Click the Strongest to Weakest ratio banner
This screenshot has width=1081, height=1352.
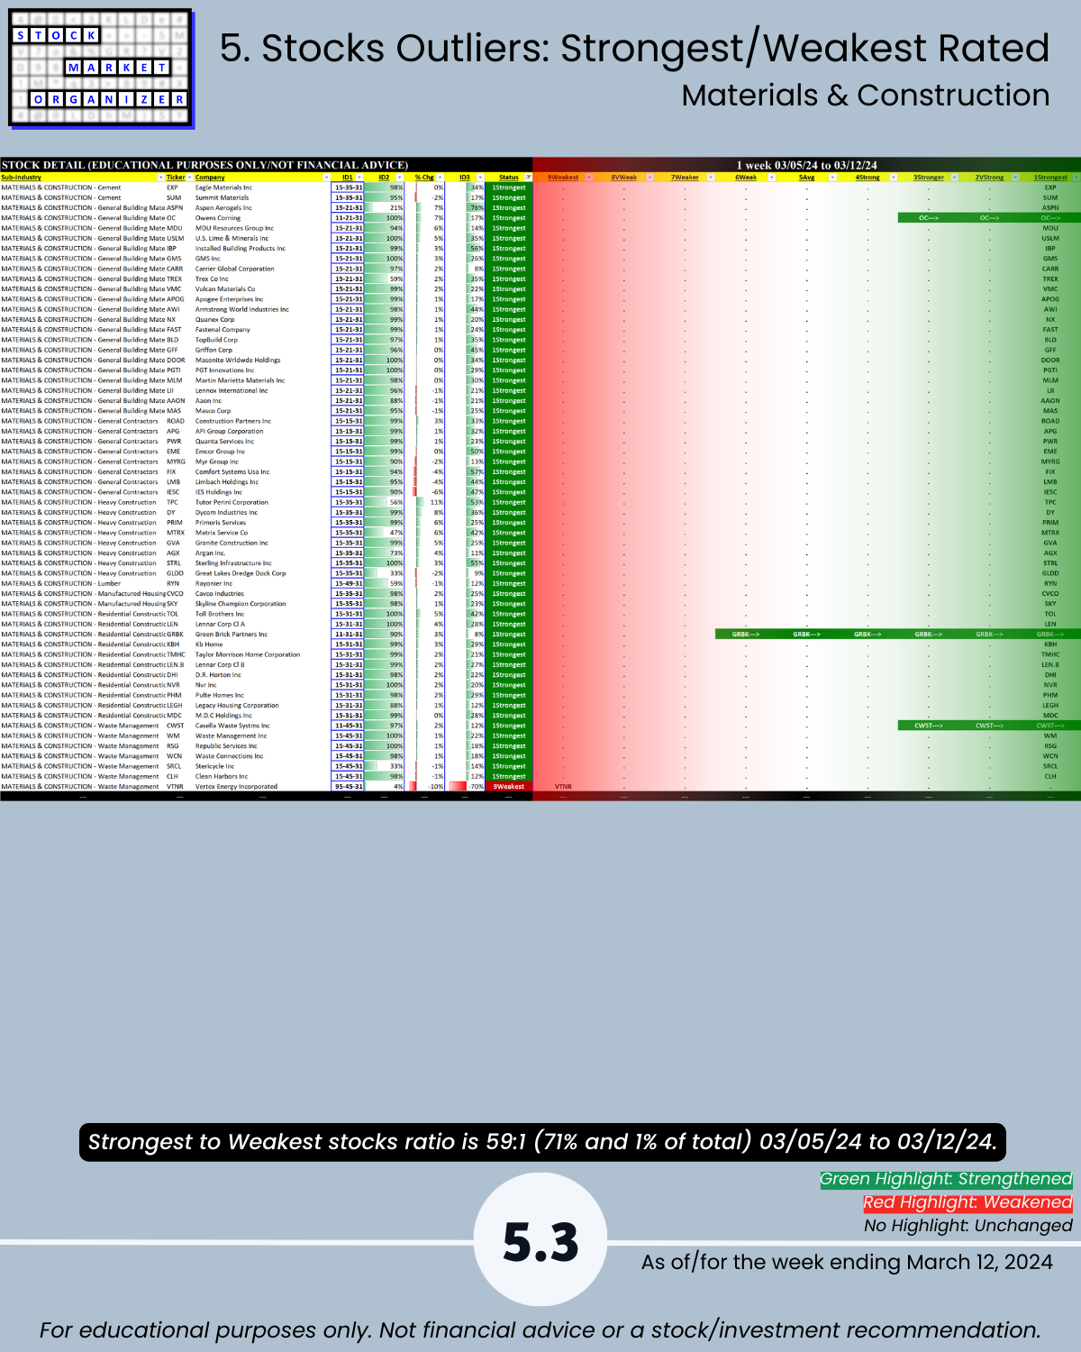pos(542,1142)
